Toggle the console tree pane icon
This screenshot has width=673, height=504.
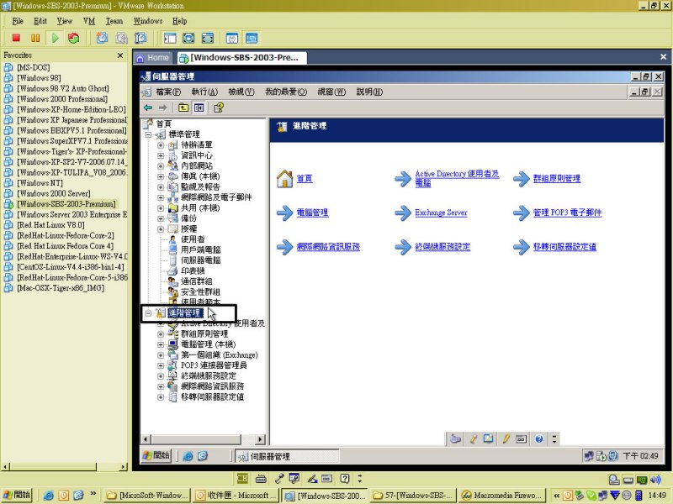pos(199,108)
